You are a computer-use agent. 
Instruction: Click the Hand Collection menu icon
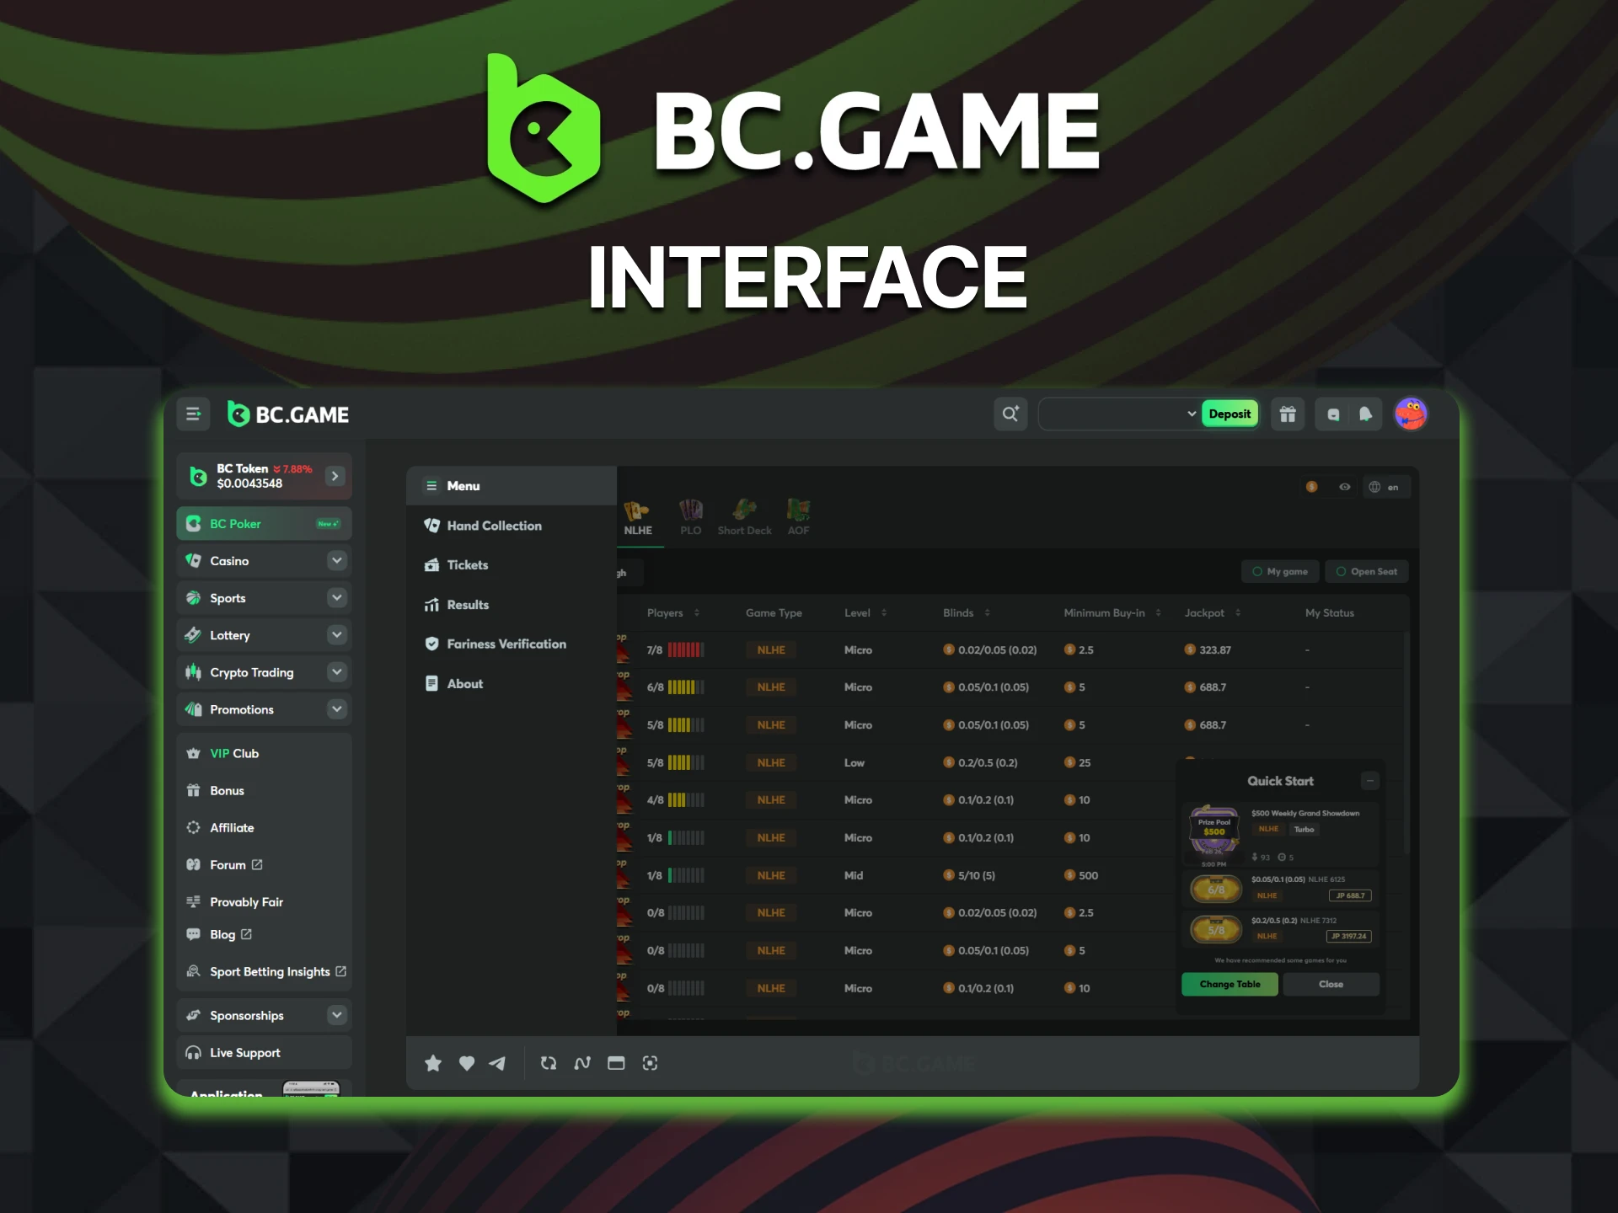pyautogui.click(x=431, y=525)
